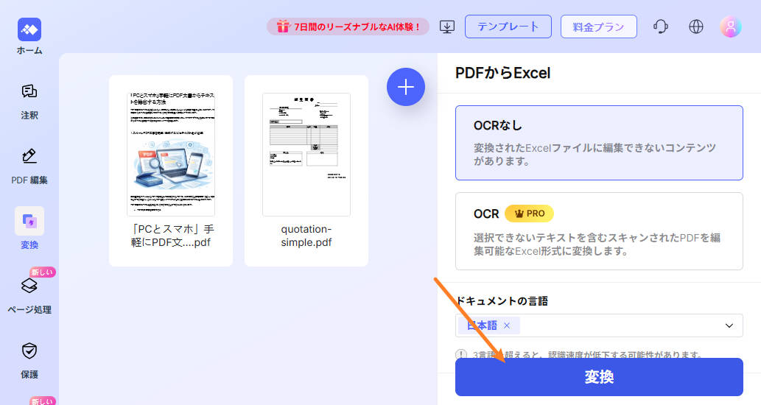Click the ドキュメントの言語 label

click(x=502, y=300)
